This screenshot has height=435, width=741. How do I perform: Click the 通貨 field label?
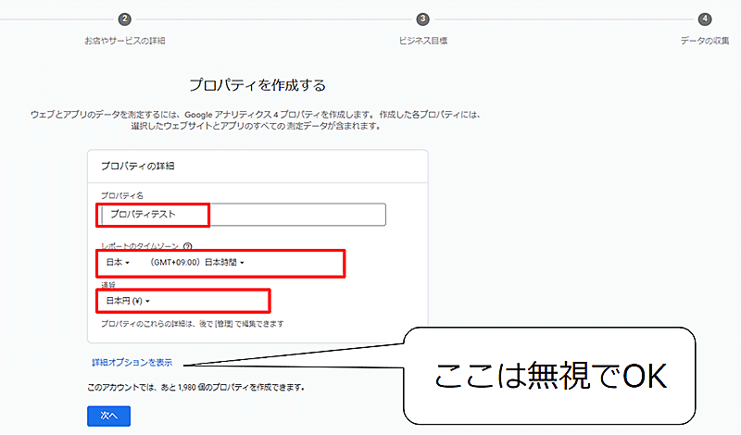pos(109,286)
